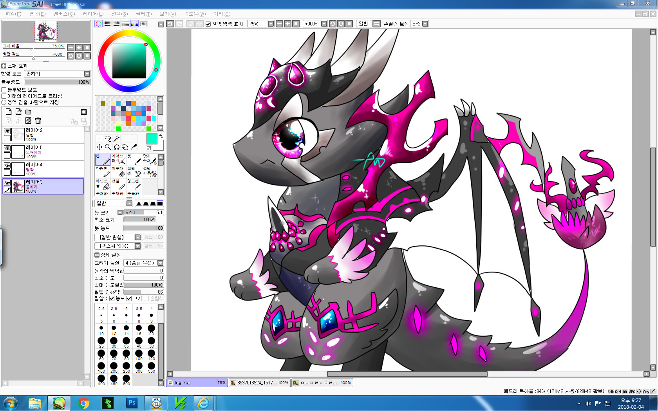
Task: Open the 윈도우(W) menu
Action: pyautogui.click(x=195, y=14)
